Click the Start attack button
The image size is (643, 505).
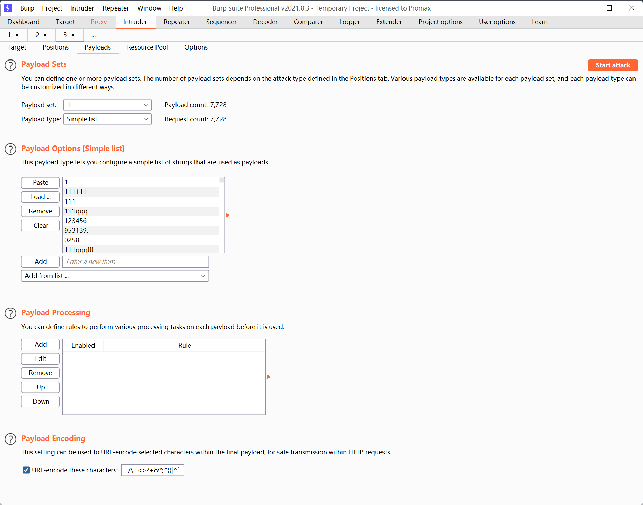[x=613, y=65]
